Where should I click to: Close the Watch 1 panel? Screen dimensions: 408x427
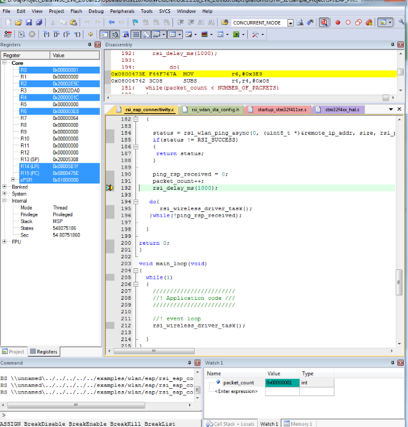tap(401, 363)
